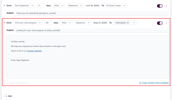Click the Add button
Viewport: 172px width, 100px height.
[x=8, y=96]
